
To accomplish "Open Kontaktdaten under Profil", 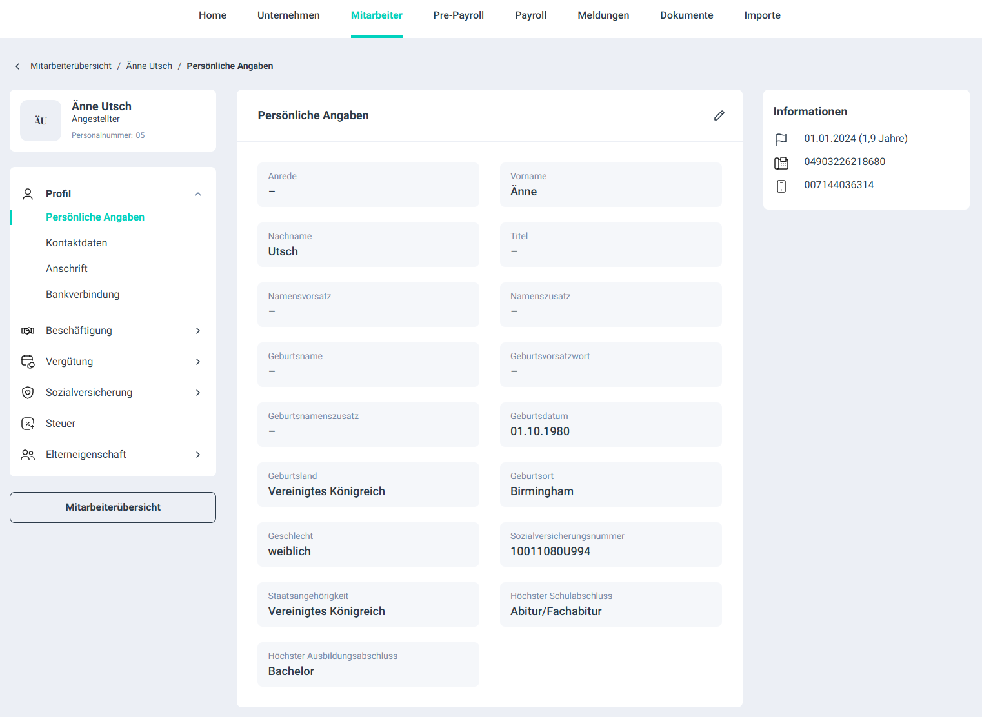I will [x=76, y=243].
